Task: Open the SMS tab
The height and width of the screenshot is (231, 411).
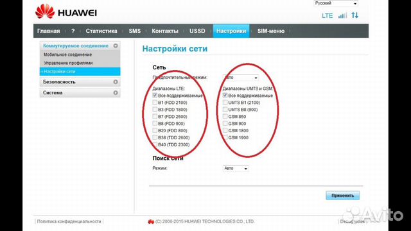Action: (x=135, y=31)
